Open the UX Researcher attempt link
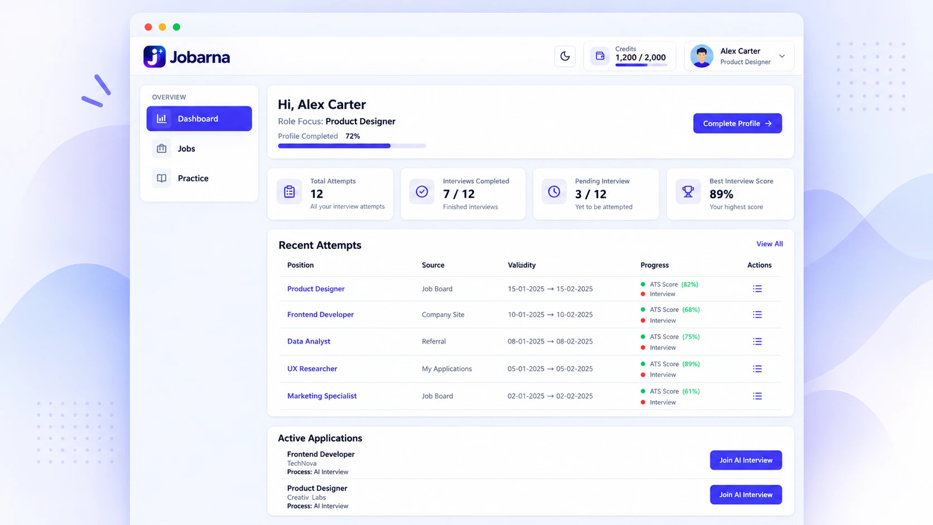The width and height of the screenshot is (933, 525). (x=312, y=369)
